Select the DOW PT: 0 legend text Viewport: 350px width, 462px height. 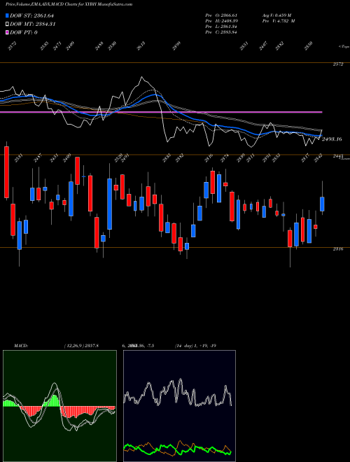(x=23, y=32)
